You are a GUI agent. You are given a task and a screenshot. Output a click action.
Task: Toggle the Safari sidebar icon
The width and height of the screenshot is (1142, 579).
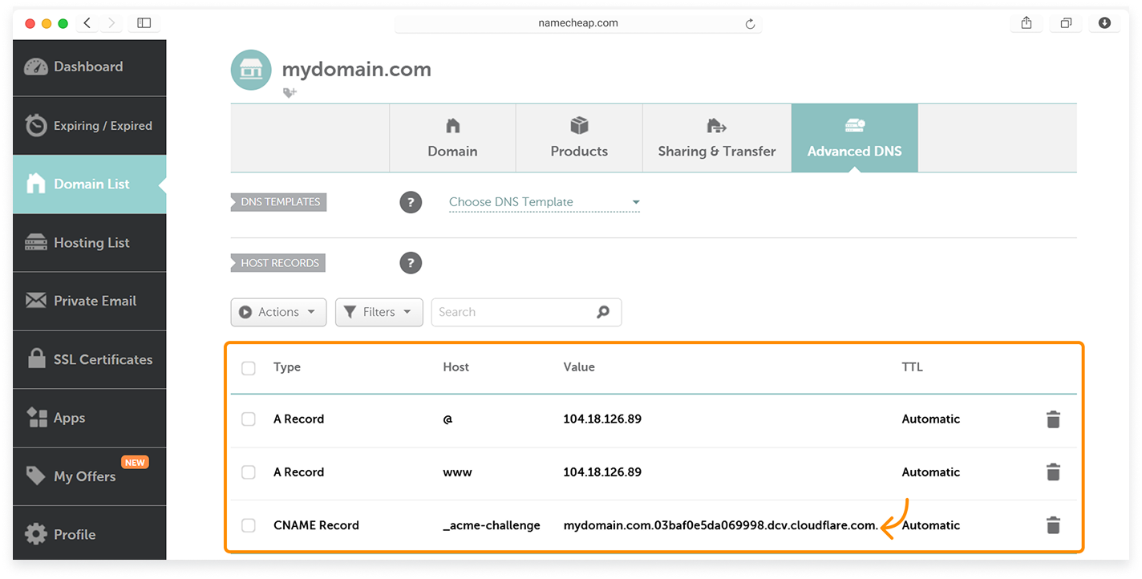[144, 23]
